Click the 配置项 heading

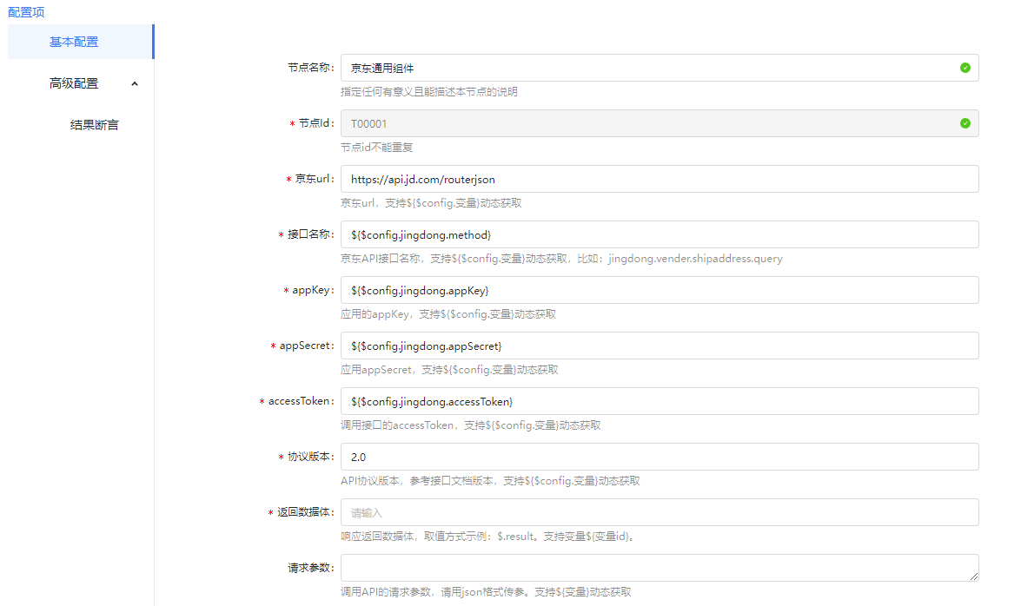pyautogui.click(x=26, y=12)
